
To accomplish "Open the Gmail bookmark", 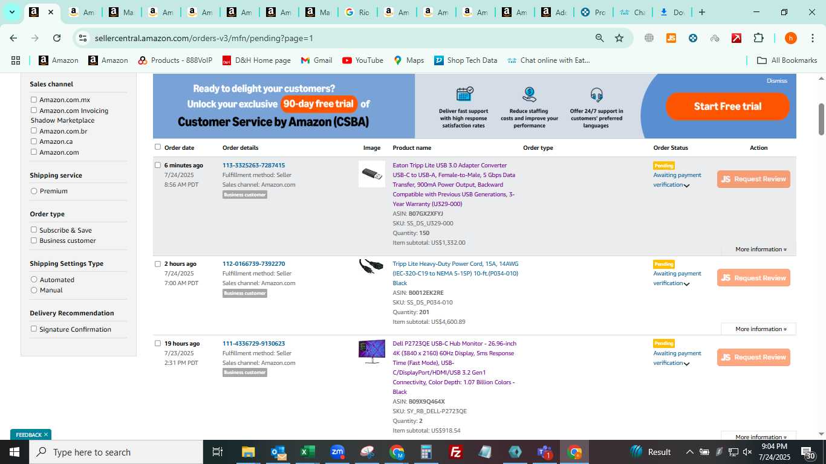I will 317,60.
